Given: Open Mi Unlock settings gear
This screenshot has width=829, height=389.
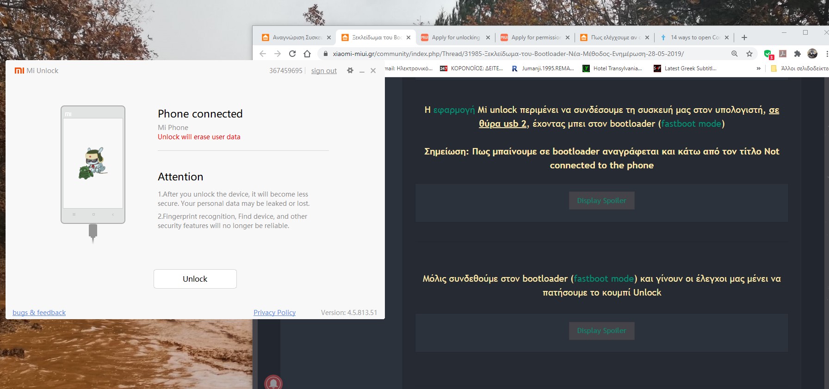Looking at the screenshot, I should pos(350,70).
